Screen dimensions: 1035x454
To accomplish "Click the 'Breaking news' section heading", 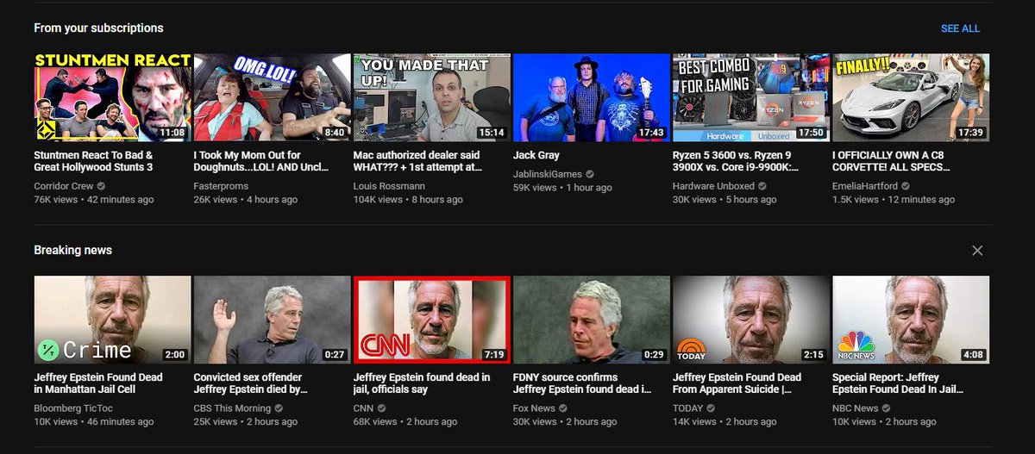I will click(72, 251).
